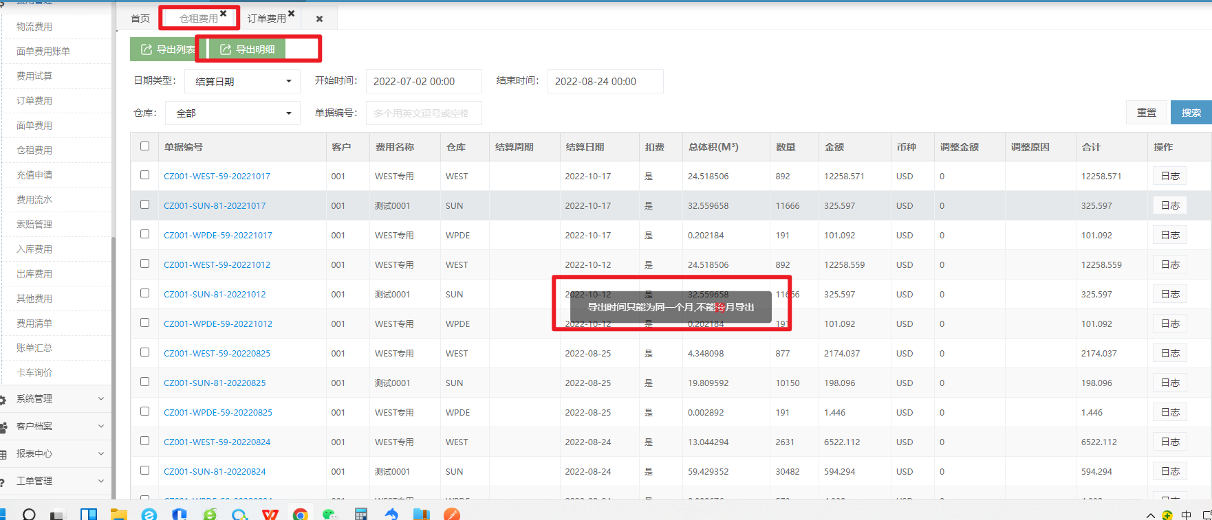Open the Widgets panel icon on taskbar
The width and height of the screenshot is (1212, 520).
point(89,514)
